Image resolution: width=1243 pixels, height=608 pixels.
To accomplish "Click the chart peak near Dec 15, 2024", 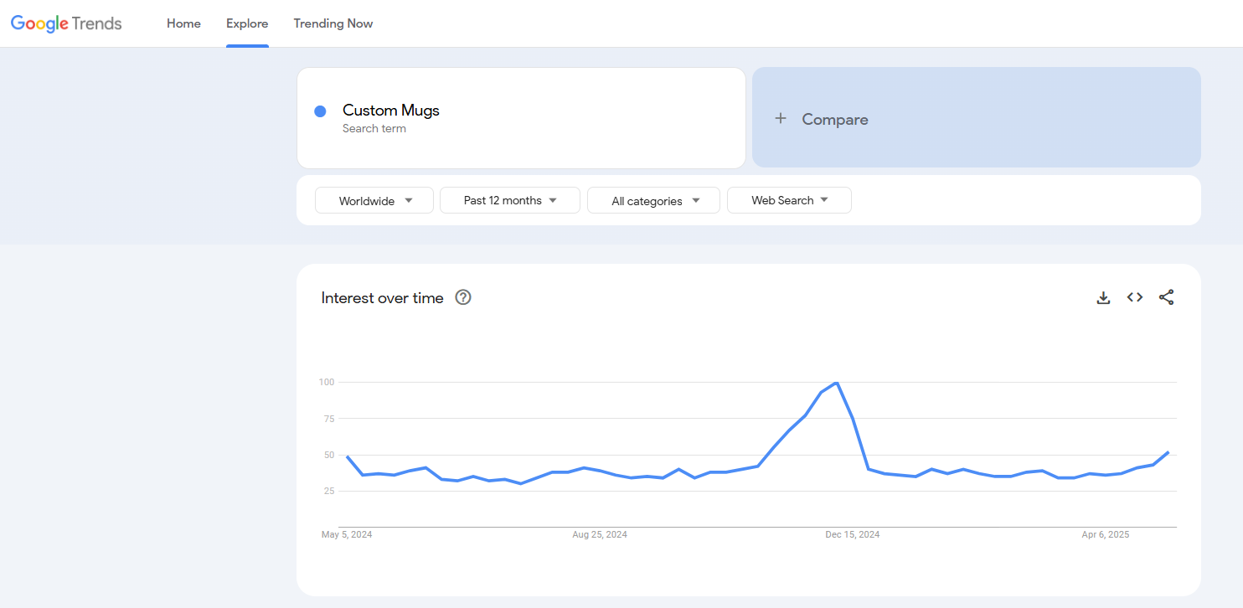I will click(x=837, y=383).
